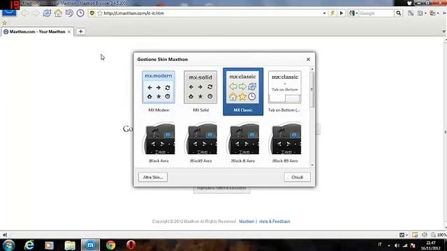The width and height of the screenshot is (447, 251).
Task: Open the Windows Start button
Action: tap(9, 245)
